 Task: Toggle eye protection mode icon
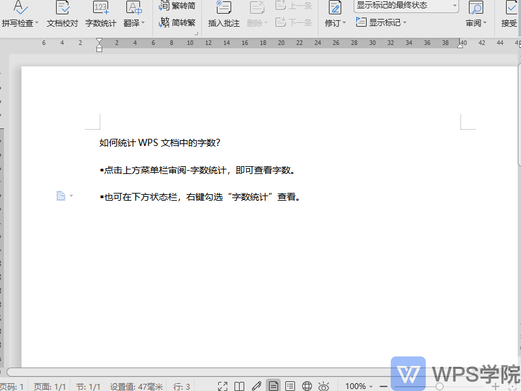(324, 386)
